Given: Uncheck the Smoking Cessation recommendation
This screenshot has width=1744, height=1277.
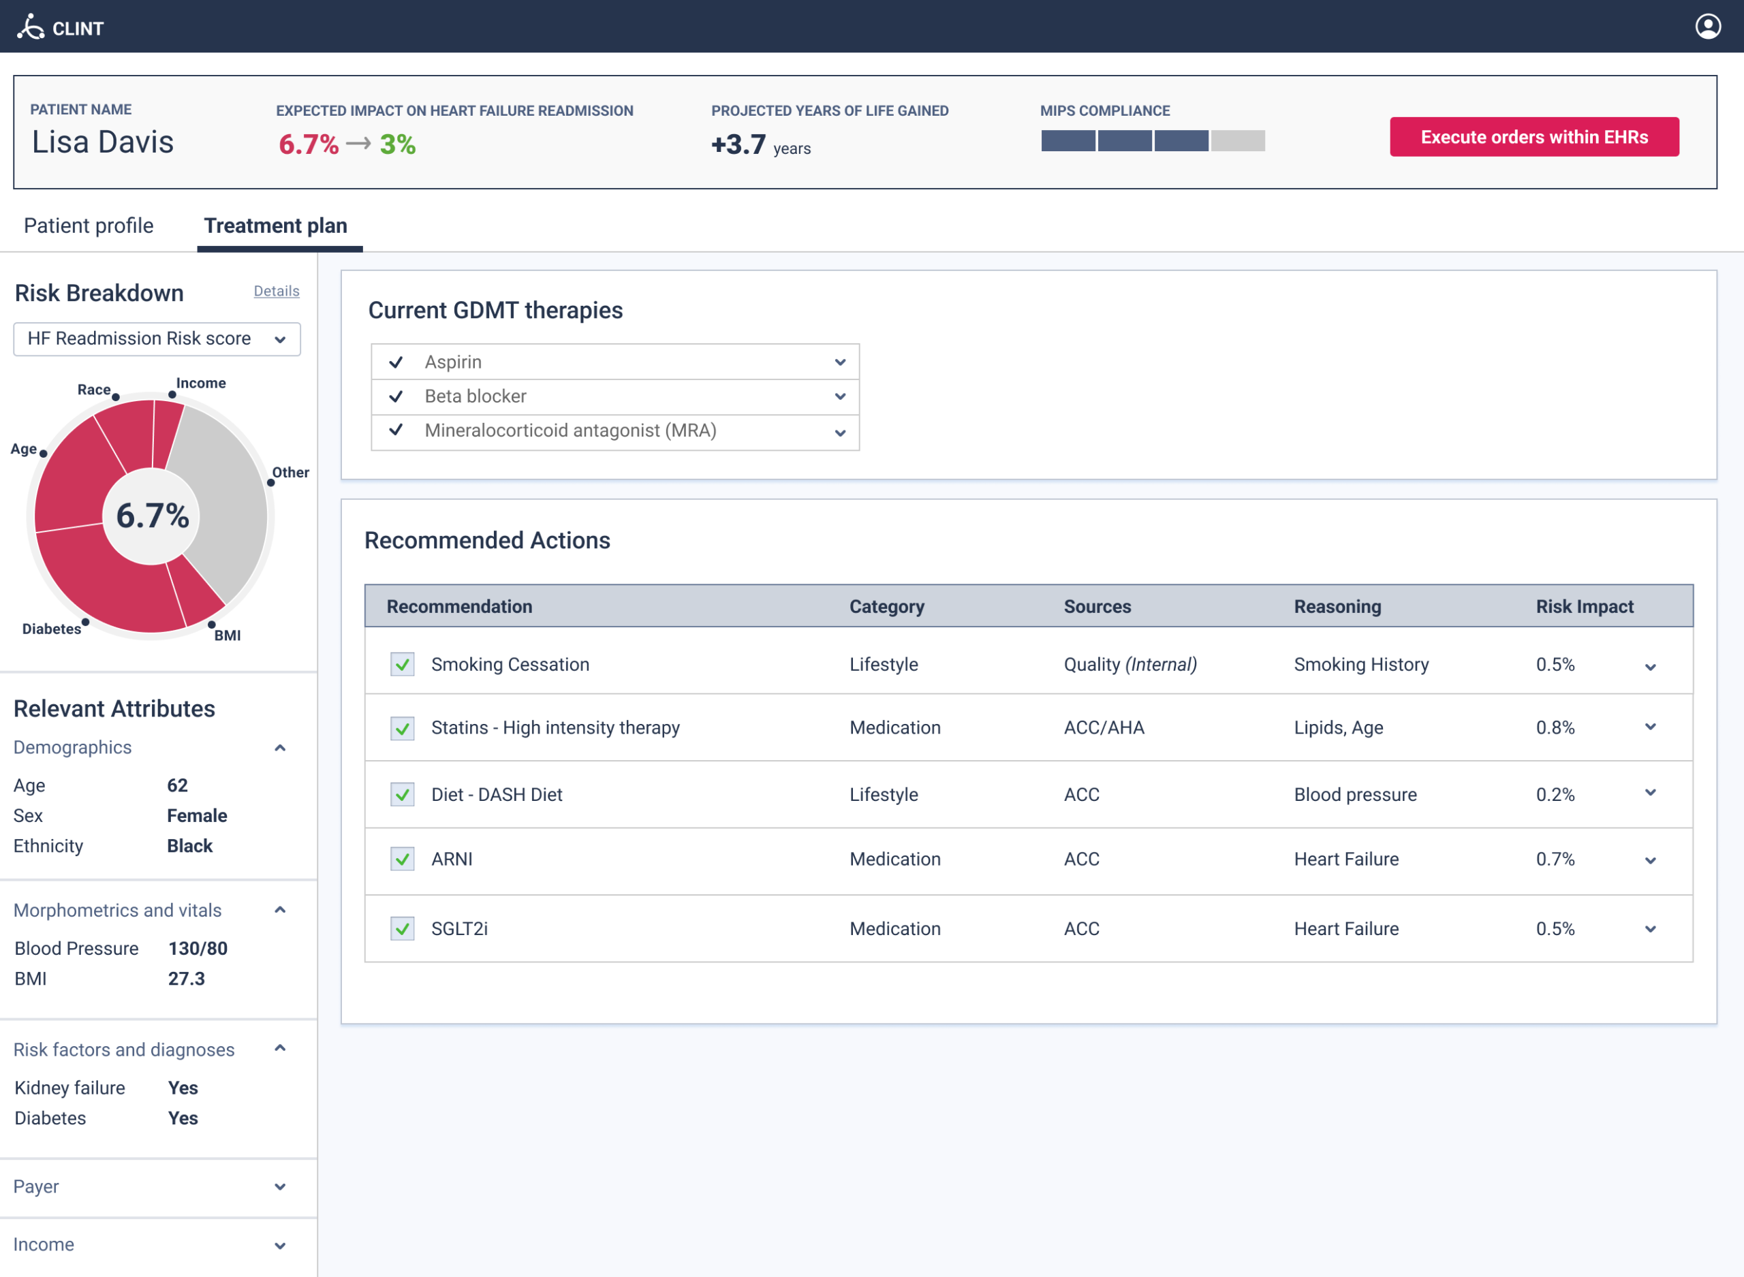Looking at the screenshot, I should click(401, 664).
